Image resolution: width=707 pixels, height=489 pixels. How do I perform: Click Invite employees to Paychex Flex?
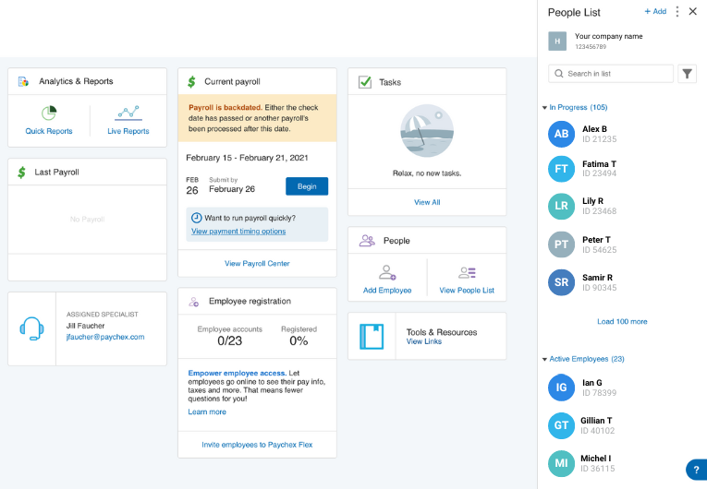257,445
